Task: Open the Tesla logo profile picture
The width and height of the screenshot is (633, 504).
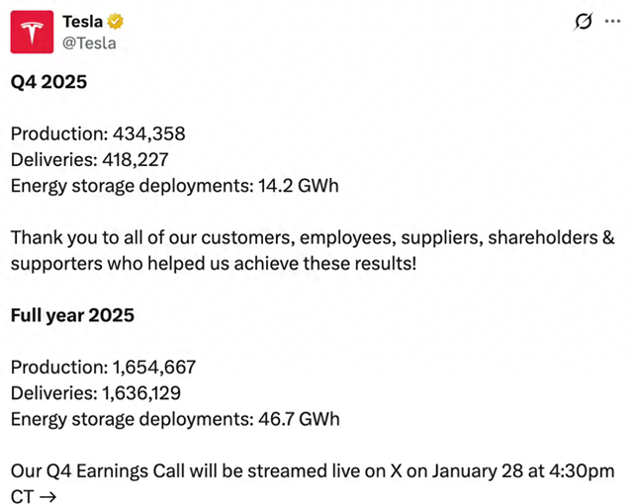Action: (x=32, y=32)
